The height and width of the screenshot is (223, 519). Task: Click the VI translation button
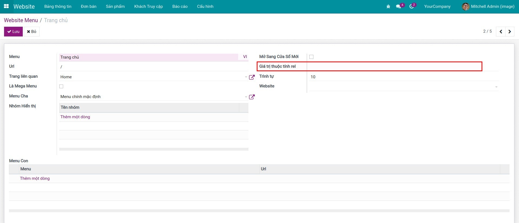[245, 57]
